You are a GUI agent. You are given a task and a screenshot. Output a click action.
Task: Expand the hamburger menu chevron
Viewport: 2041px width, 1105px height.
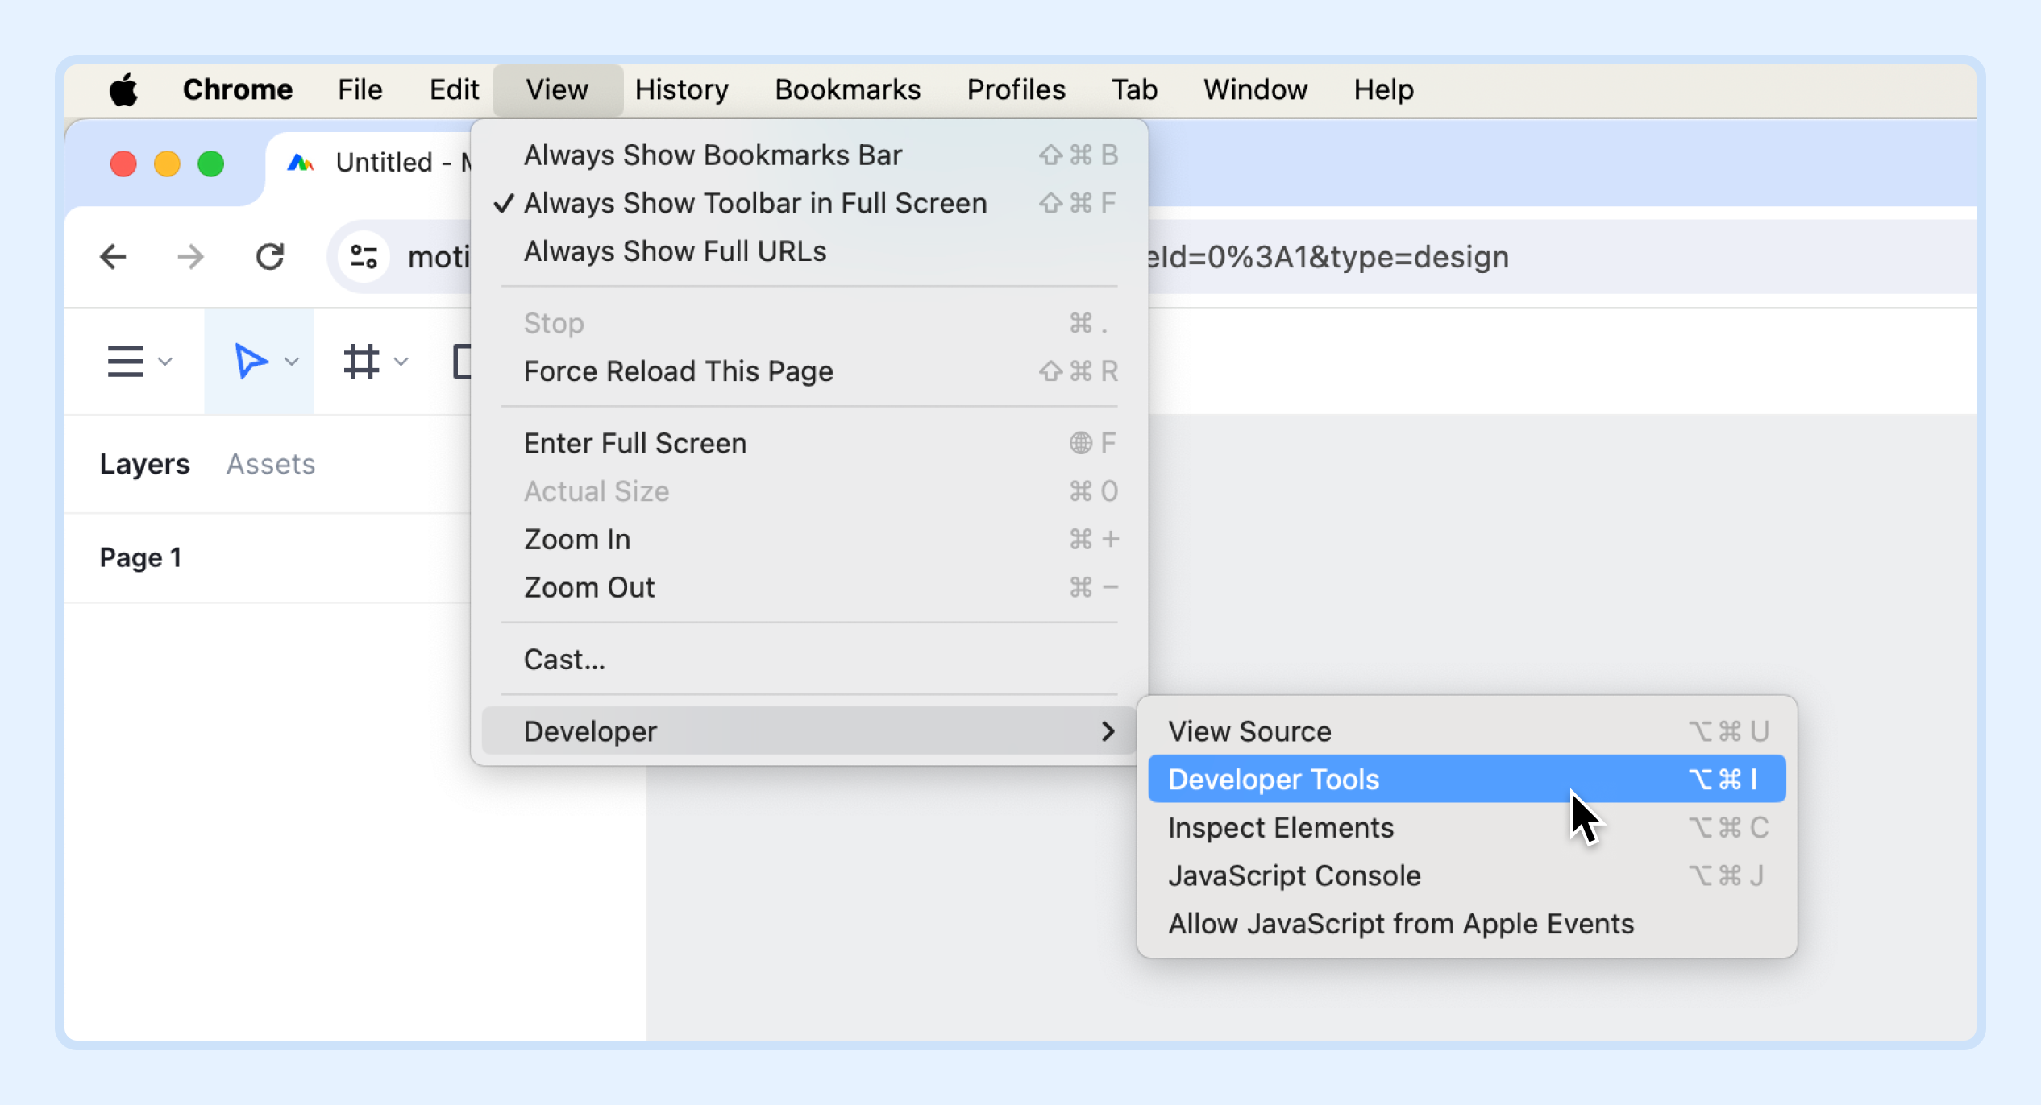click(x=165, y=362)
